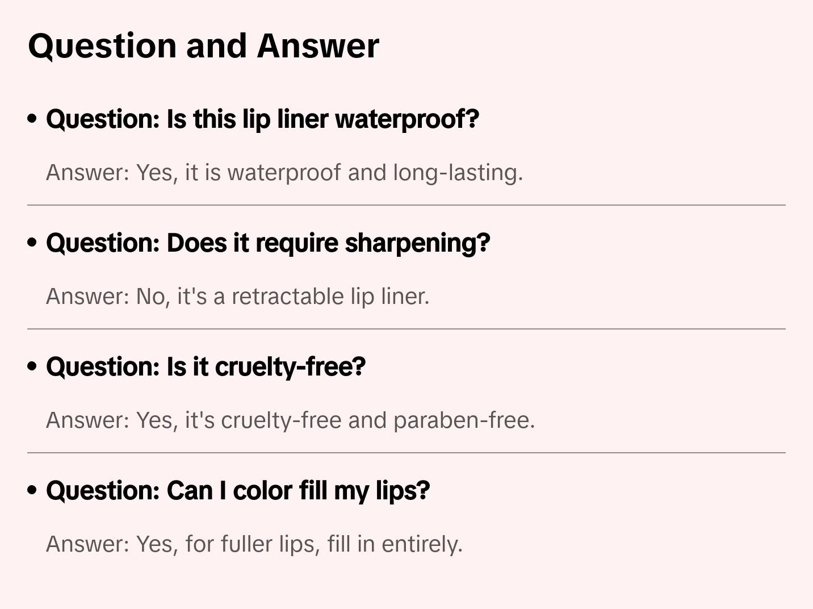
Task: Click the bullet before the waterproof question
Action: tap(32, 119)
